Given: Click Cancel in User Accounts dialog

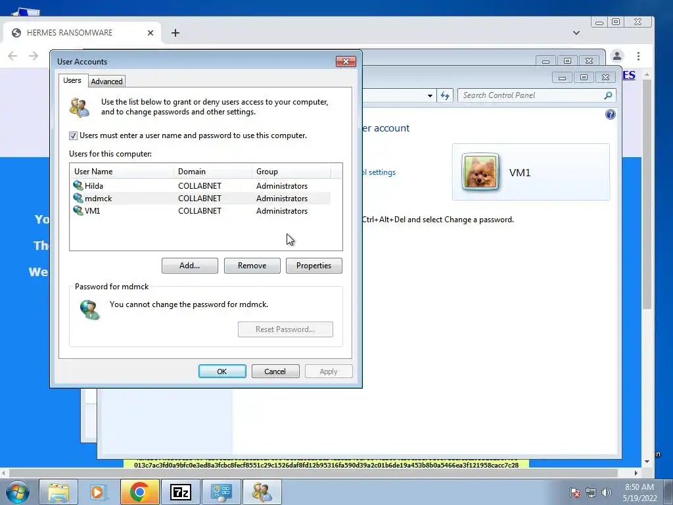Looking at the screenshot, I should pos(275,372).
